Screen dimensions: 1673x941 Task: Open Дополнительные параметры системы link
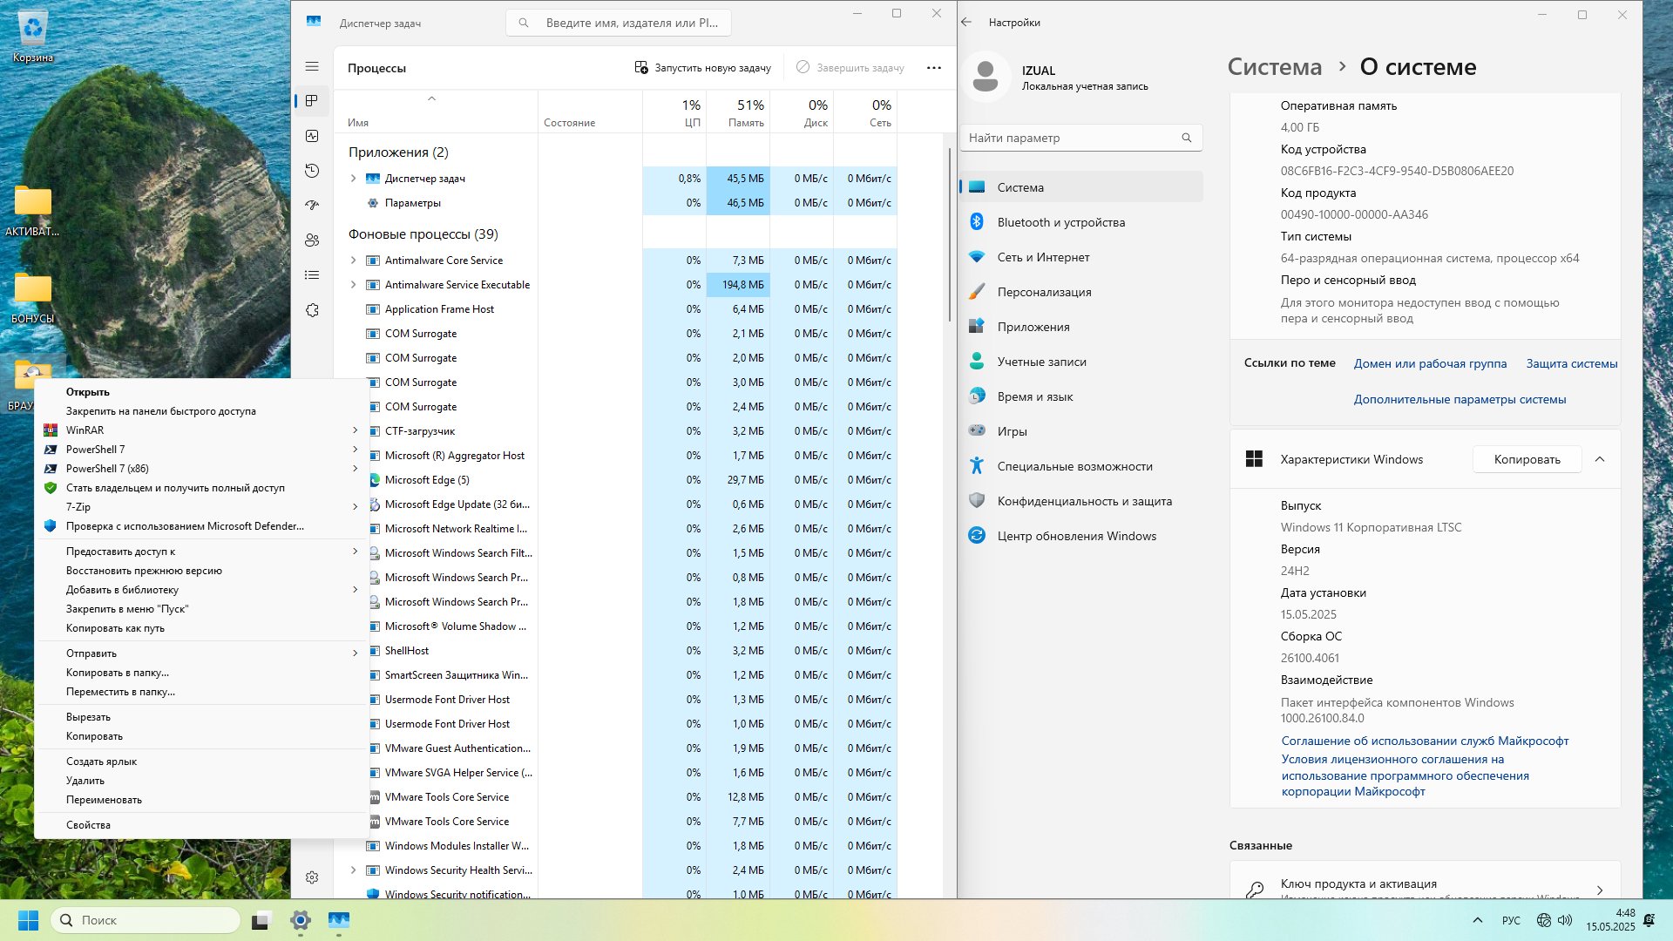pyautogui.click(x=1460, y=399)
